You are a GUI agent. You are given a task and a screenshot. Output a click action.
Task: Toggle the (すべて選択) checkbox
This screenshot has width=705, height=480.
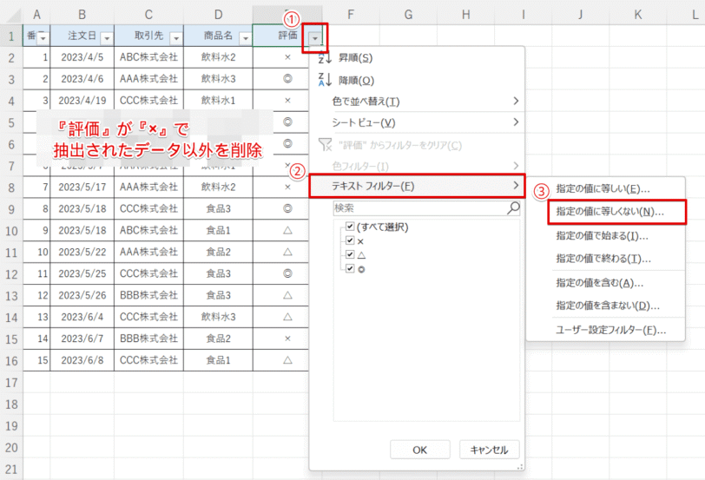[350, 226]
